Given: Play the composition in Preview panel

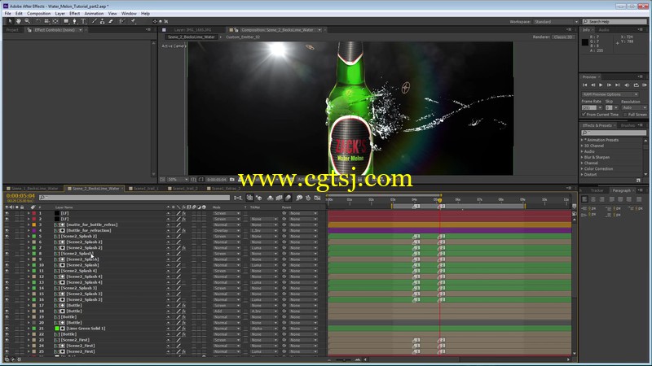Looking at the screenshot, I should (x=601, y=85).
